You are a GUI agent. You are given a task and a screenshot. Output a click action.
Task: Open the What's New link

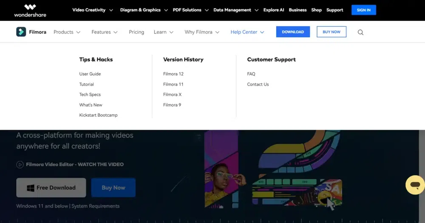91,105
